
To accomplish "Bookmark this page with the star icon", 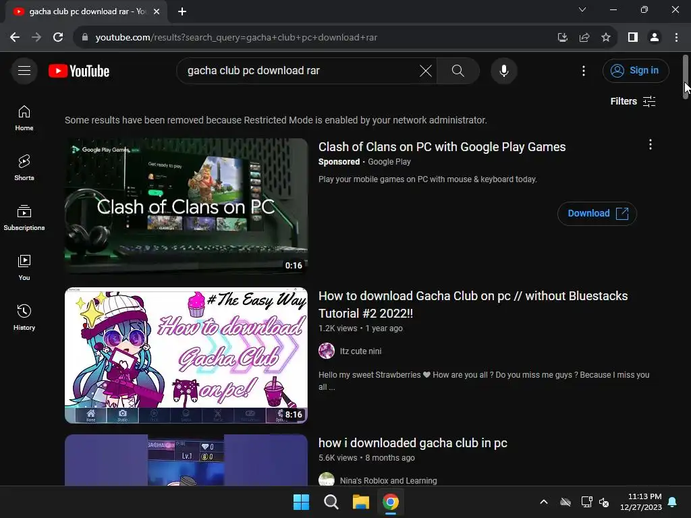I will tap(606, 38).
